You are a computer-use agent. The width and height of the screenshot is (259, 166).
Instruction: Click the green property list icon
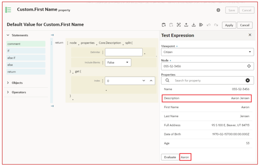pos(8,10)
